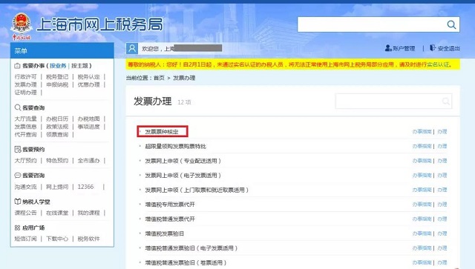Open 发票办理 in the sidebar menu
Screen dimensions: 475x269
click(x=25, y=84)
